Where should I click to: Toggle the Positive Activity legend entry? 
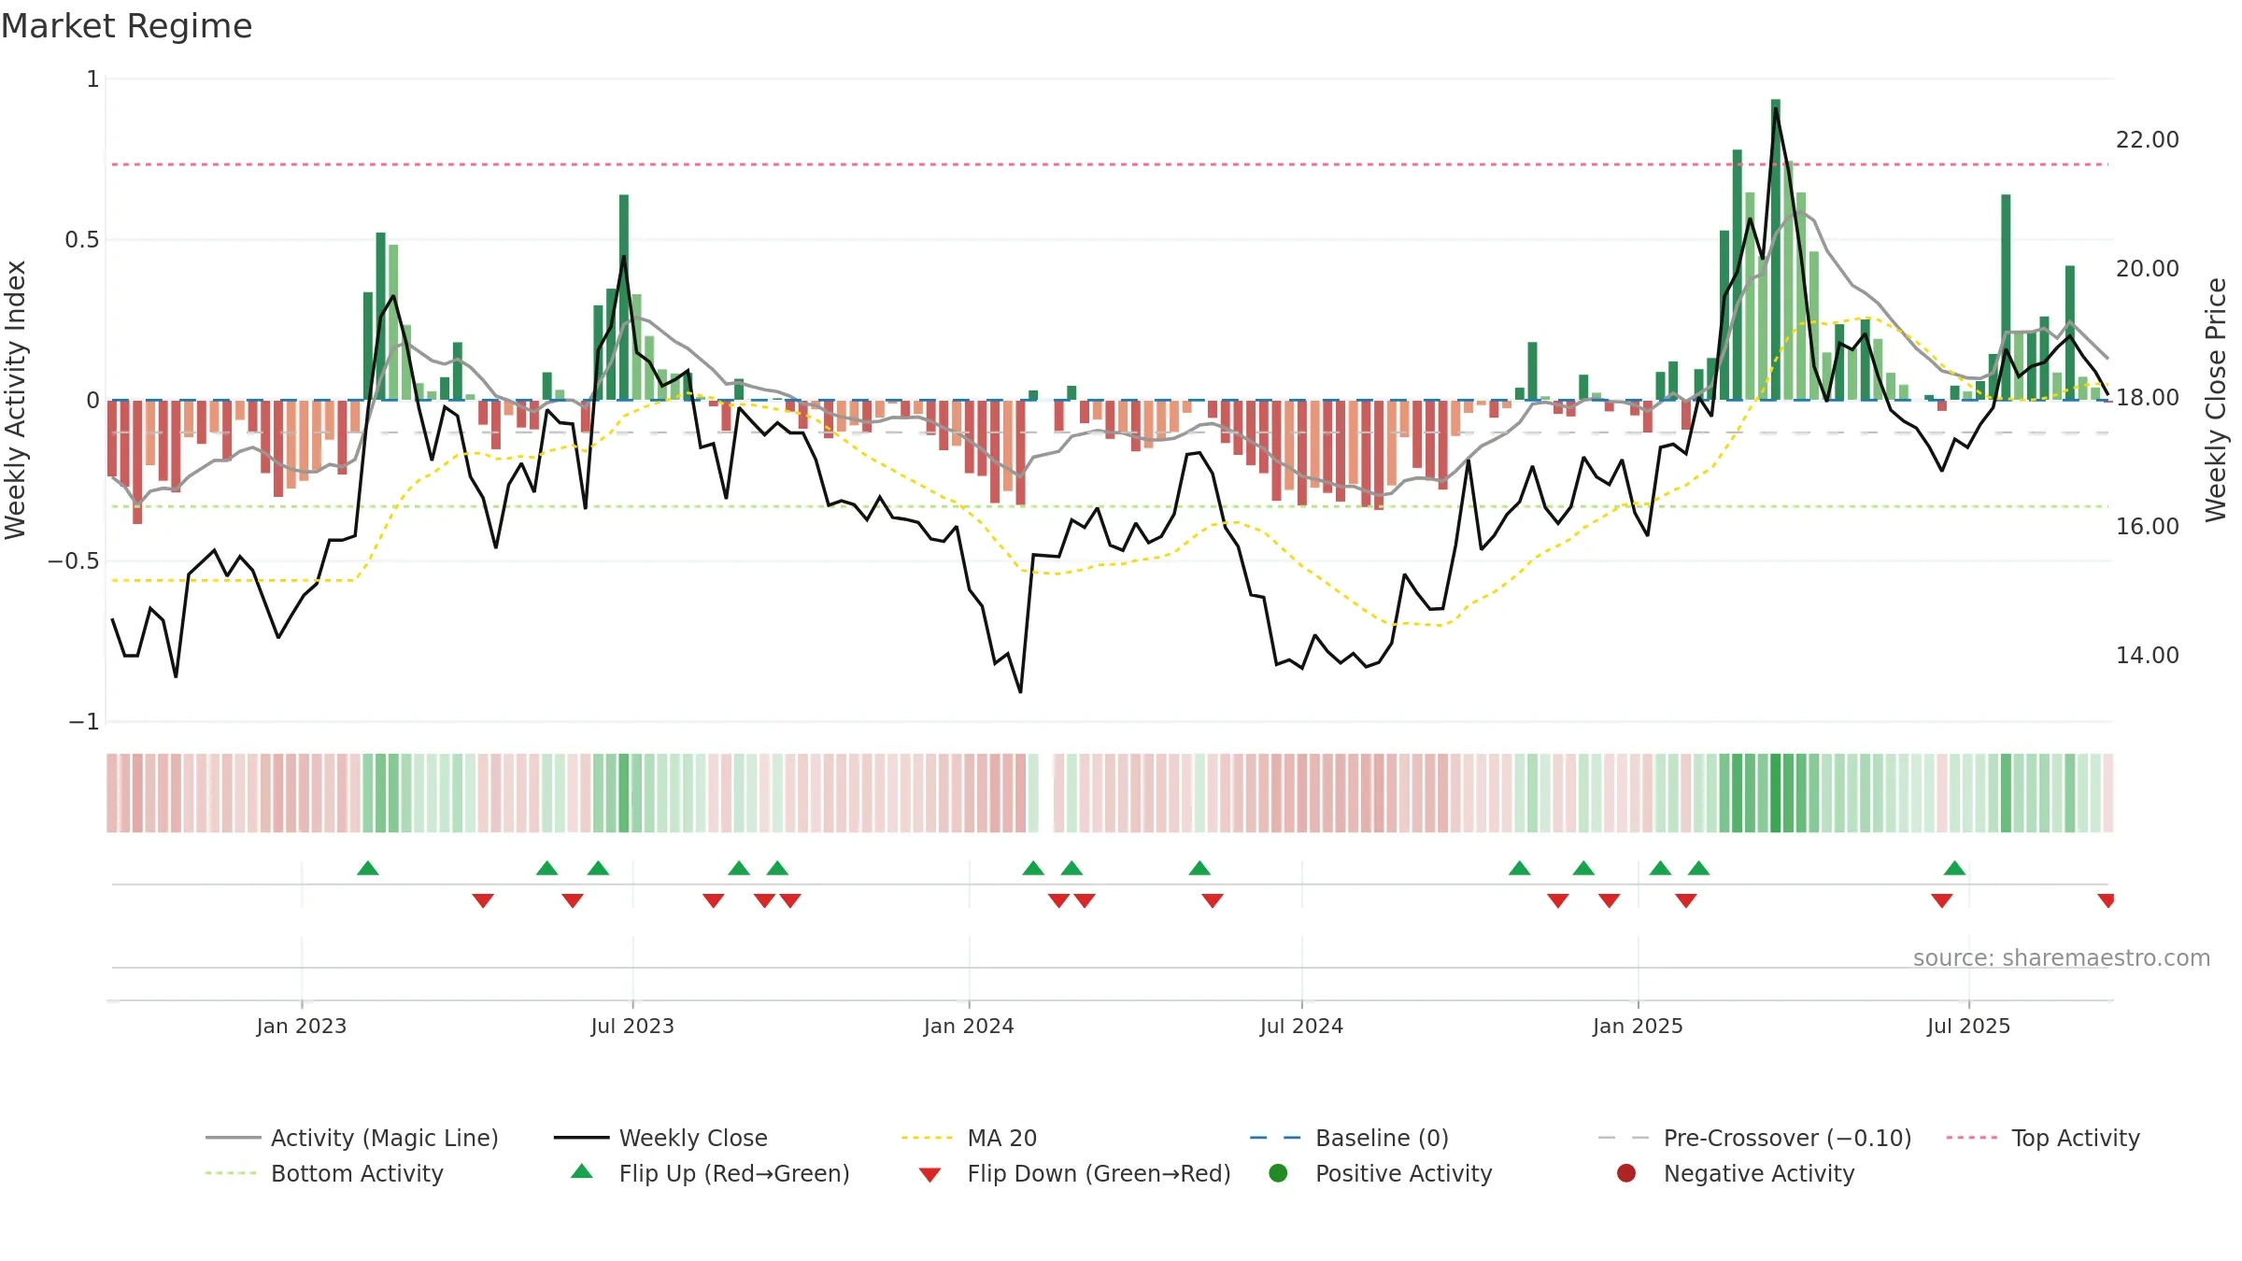click(1380, 1173)
